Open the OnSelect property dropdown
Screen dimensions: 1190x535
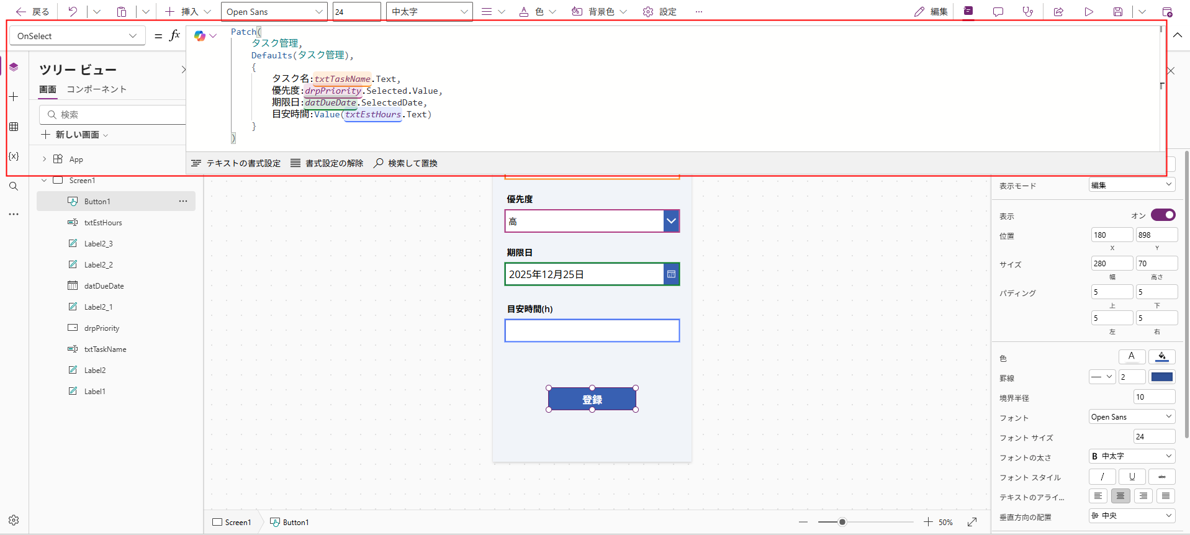click(77, 36)
